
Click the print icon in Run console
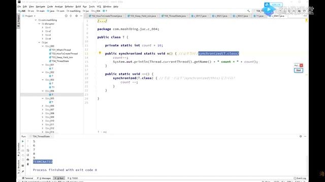pos(28,160)
